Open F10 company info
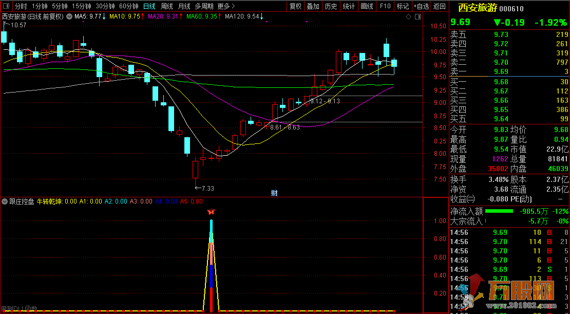 [x=385, y=6]
